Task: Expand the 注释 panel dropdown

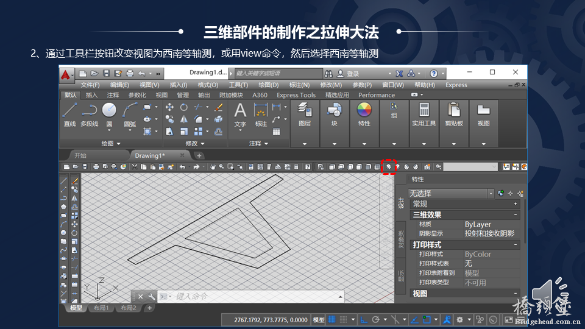Action: pyautogui.click(x=258, y=143)
